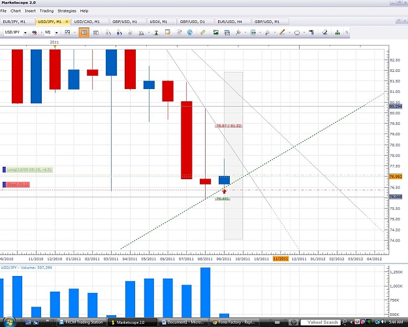Click the zoom-to-area magnifier icon
The width and height of the screenshot is (408, 327).
141,33
